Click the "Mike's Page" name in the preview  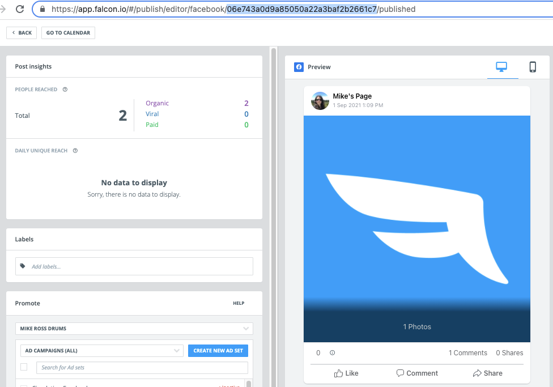(352, 96)
